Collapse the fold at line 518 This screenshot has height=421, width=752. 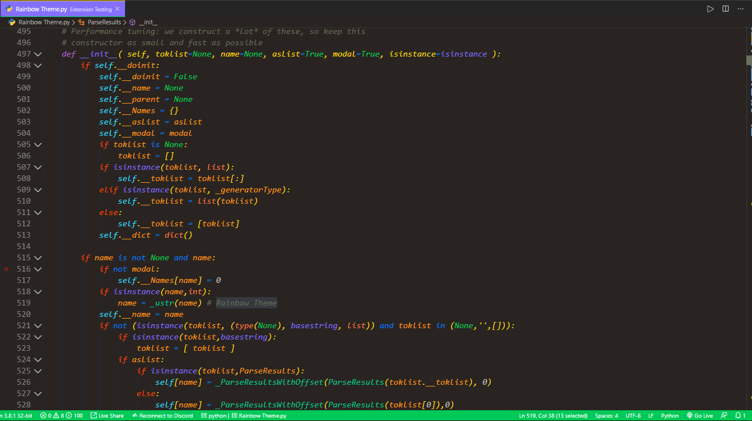tap(38, 291)
